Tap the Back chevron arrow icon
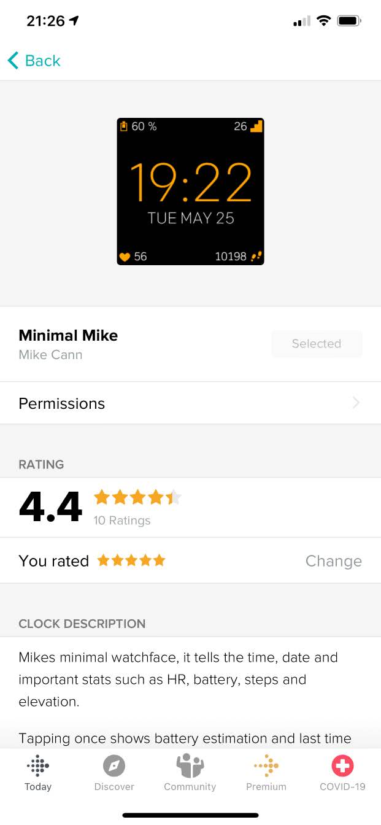The image size is (381, 825). (x=13, y=60)
